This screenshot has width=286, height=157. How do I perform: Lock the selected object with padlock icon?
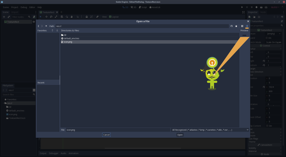pos(87,17)
